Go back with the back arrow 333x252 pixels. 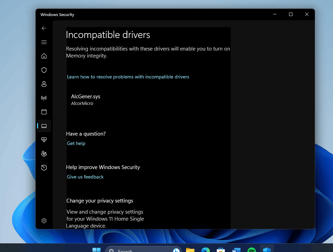[44, 28]
